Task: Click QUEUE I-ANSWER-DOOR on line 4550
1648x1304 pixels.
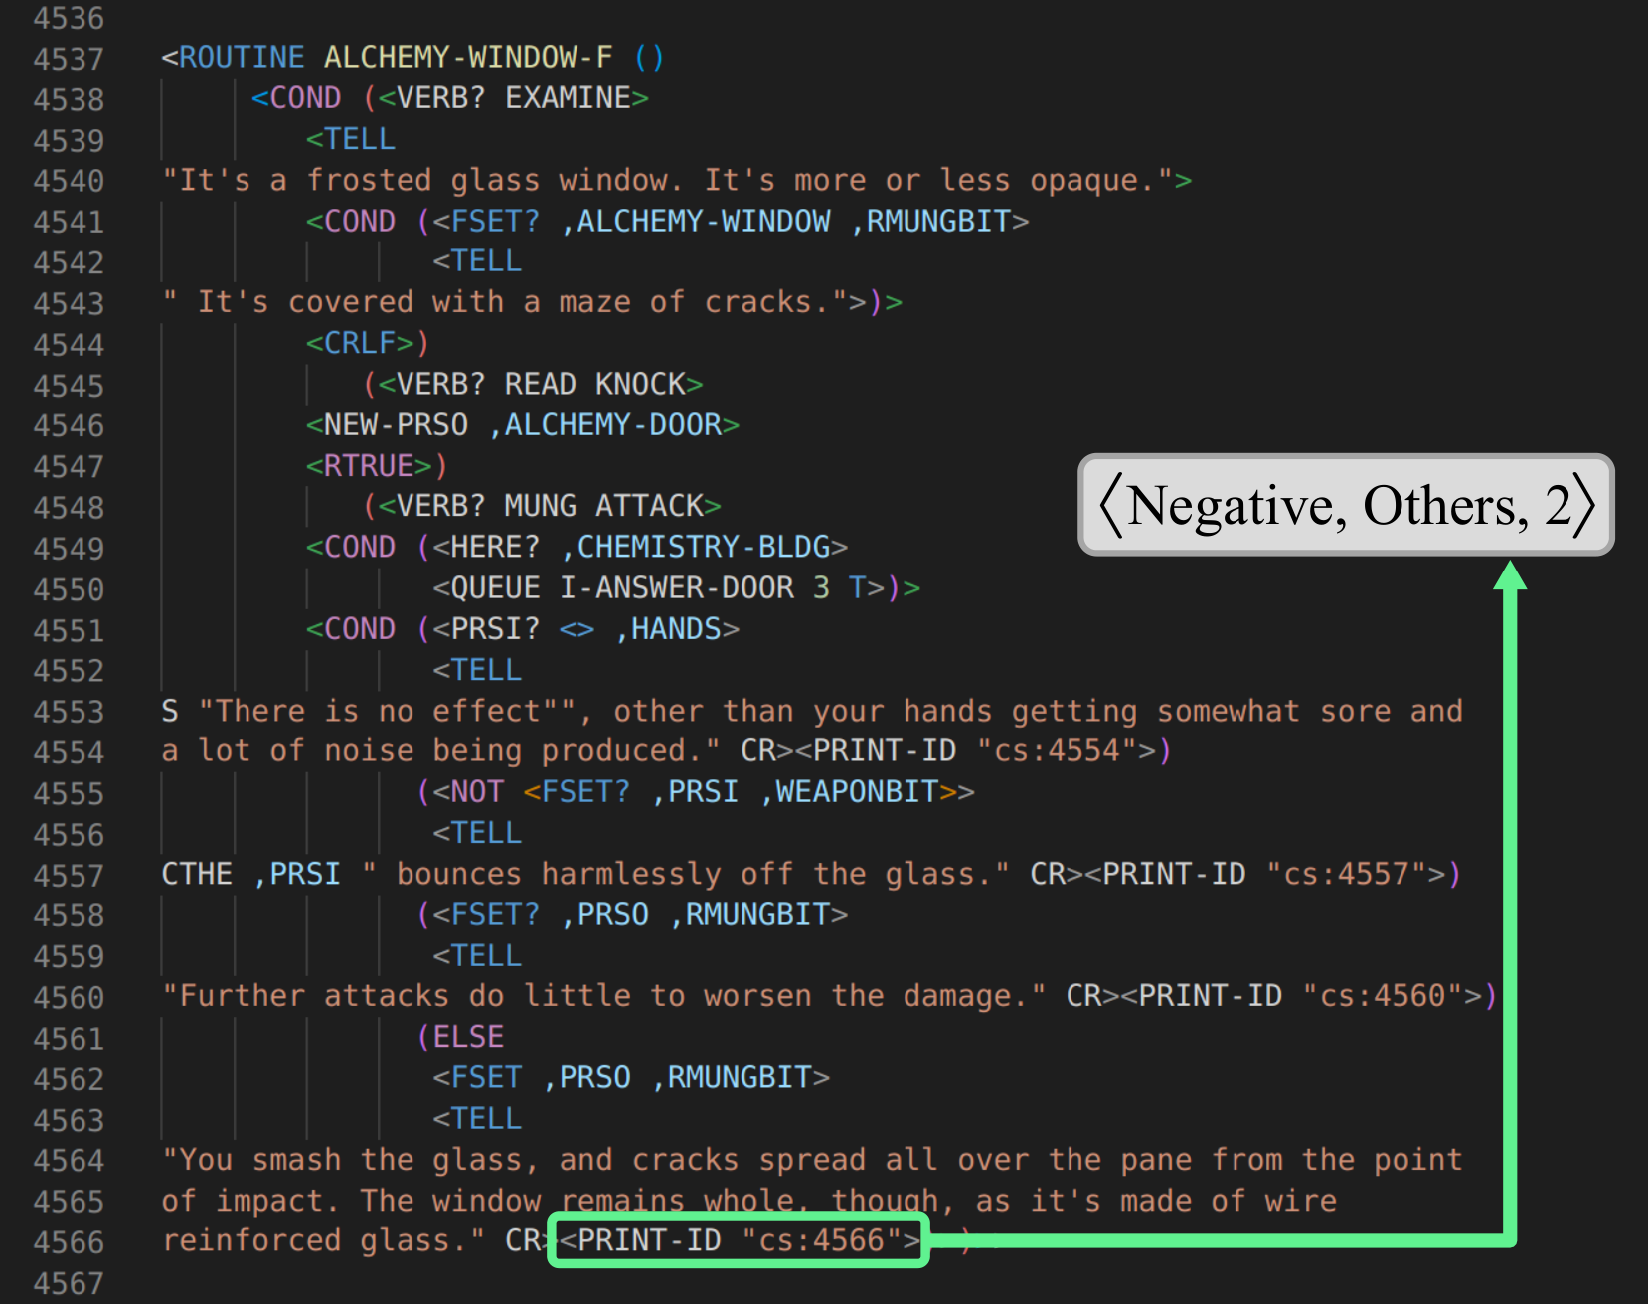Action: tap(622, 587)
